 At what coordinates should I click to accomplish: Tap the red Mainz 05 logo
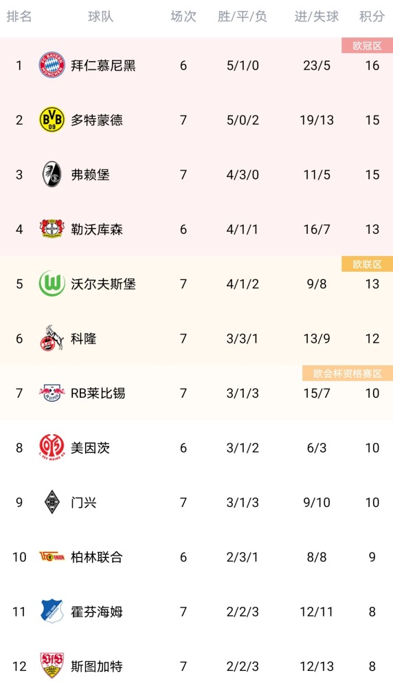pyautogui.click(x=52, y=447)
